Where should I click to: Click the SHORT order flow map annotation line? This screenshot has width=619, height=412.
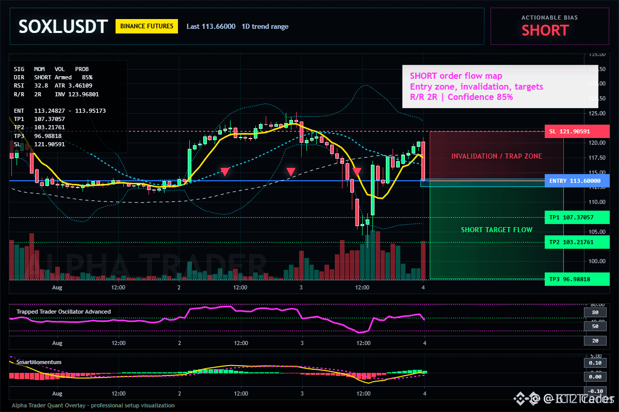point(456,76)
